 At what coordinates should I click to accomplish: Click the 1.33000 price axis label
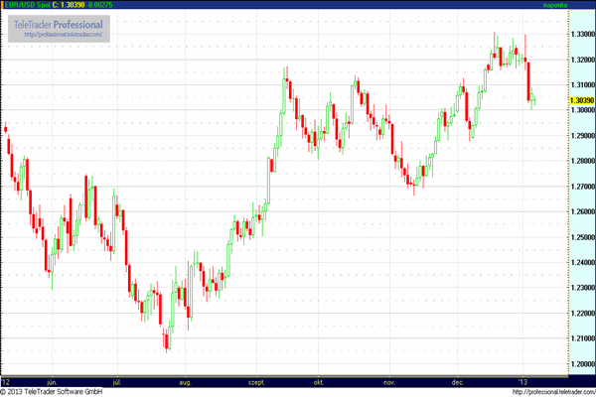(x=582, y=33)
